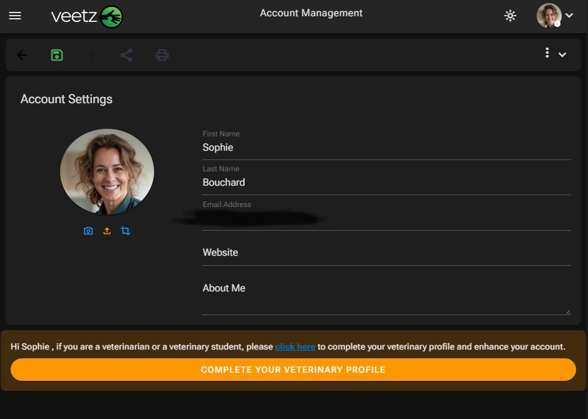Toggle the theme with the sun icon
Image resolution: width=588 pixels, height=419 pixels.
[x=510, y=16]
